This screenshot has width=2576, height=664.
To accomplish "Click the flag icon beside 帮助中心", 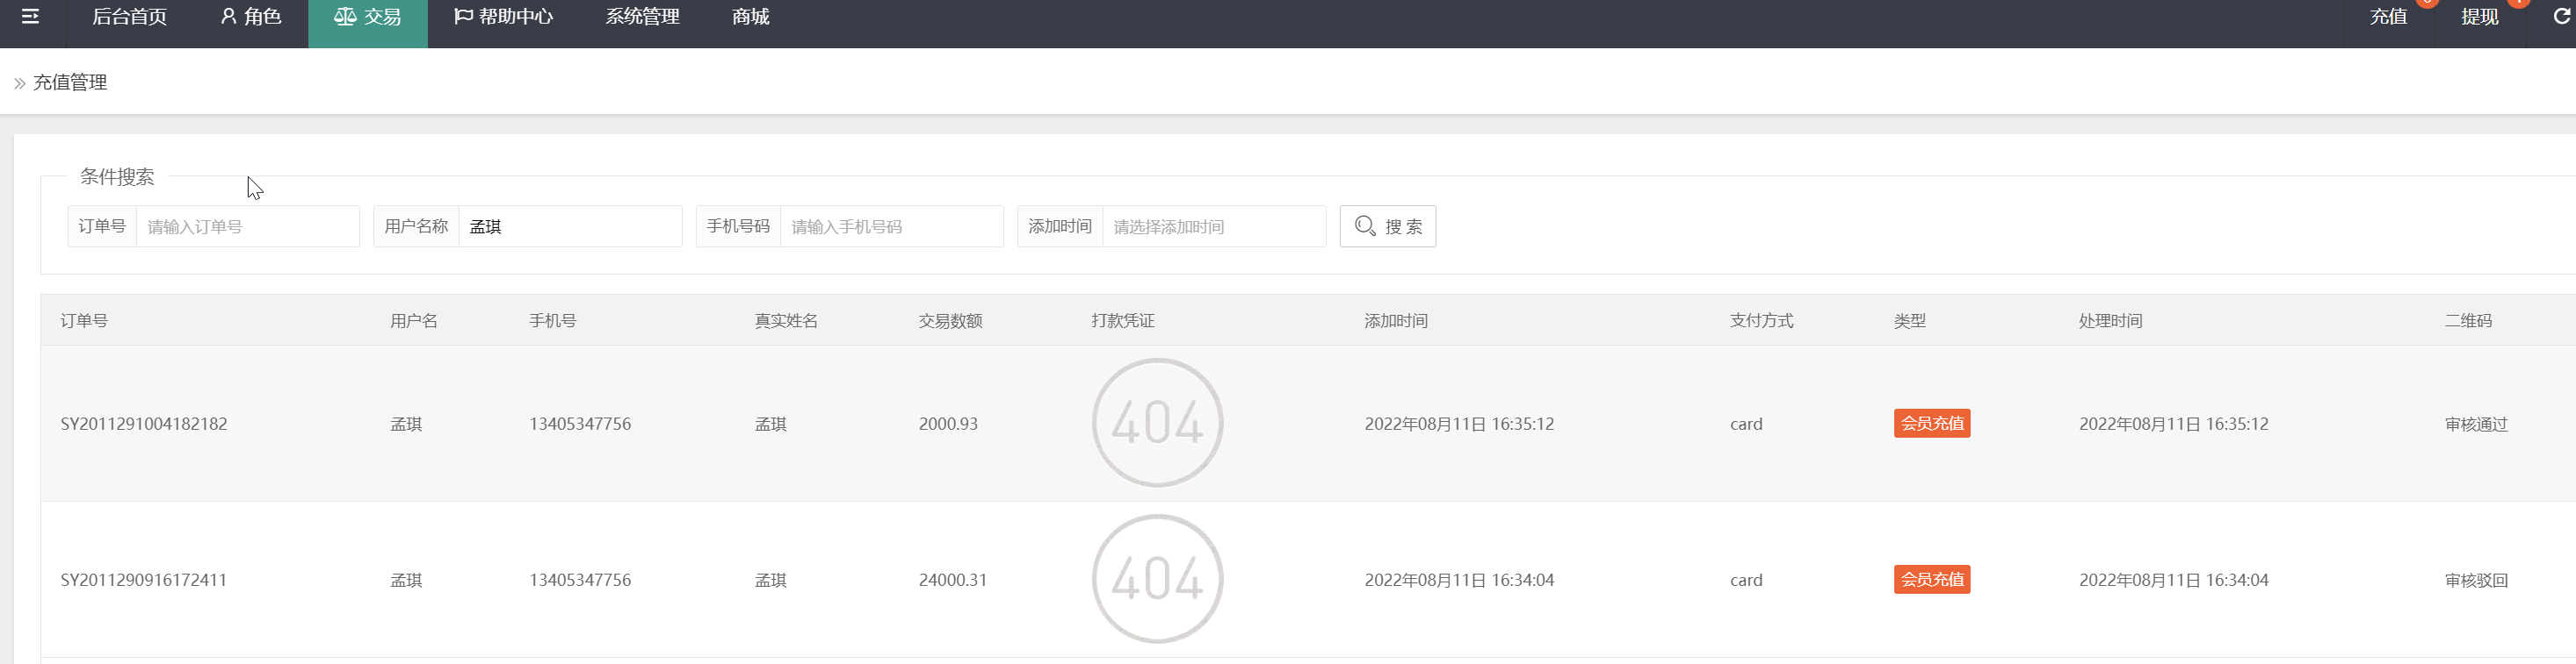I will tap(463, 17).
